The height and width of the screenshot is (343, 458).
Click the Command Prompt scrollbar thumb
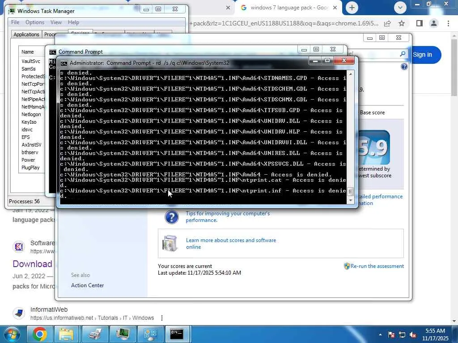tap(351, 192)
